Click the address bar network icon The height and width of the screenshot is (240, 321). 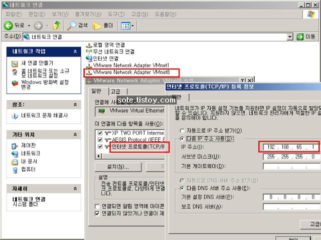pos(27,36)
